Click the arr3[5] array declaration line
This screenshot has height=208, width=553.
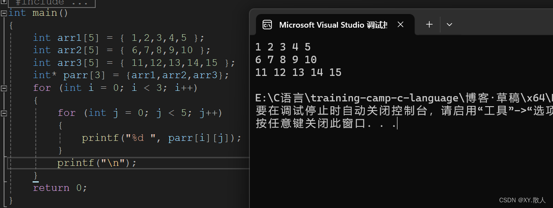(x=134, y=63)
